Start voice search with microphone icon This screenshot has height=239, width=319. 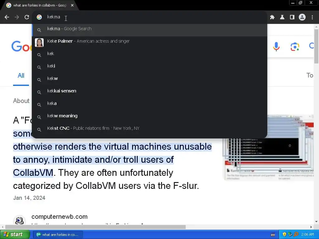[276, 47]
